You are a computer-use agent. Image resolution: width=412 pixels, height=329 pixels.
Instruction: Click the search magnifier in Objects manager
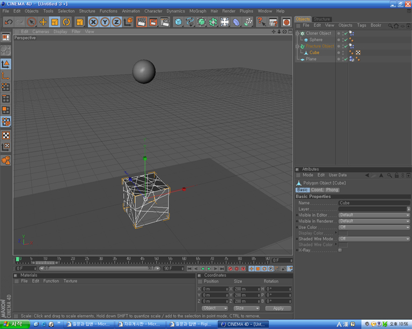(x=391, y=25)
